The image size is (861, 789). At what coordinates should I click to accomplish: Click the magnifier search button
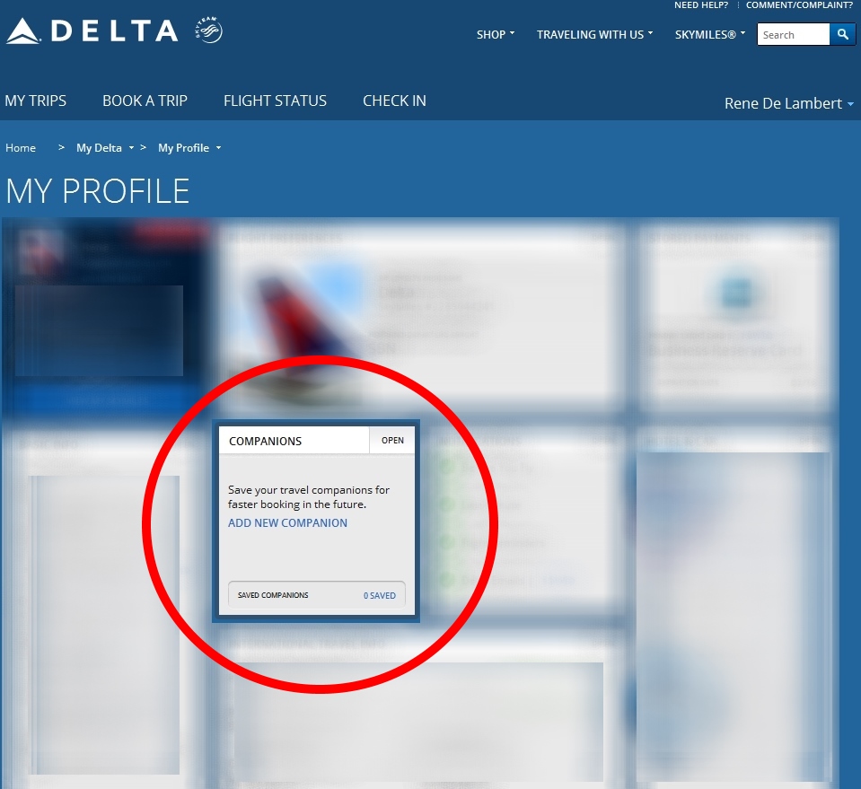842,34
